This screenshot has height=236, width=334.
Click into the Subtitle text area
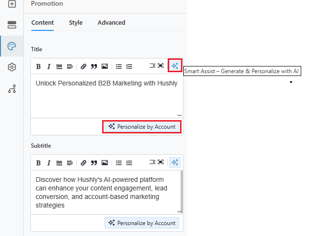click(x=105, y=192)
